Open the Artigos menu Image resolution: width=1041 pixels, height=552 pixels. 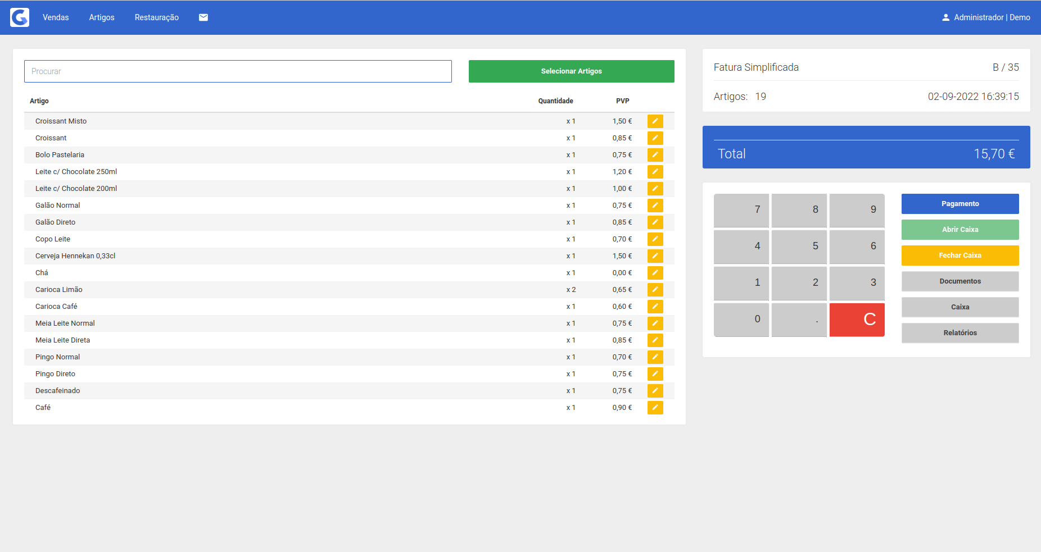pyautogui.click(x=102, y=17)
